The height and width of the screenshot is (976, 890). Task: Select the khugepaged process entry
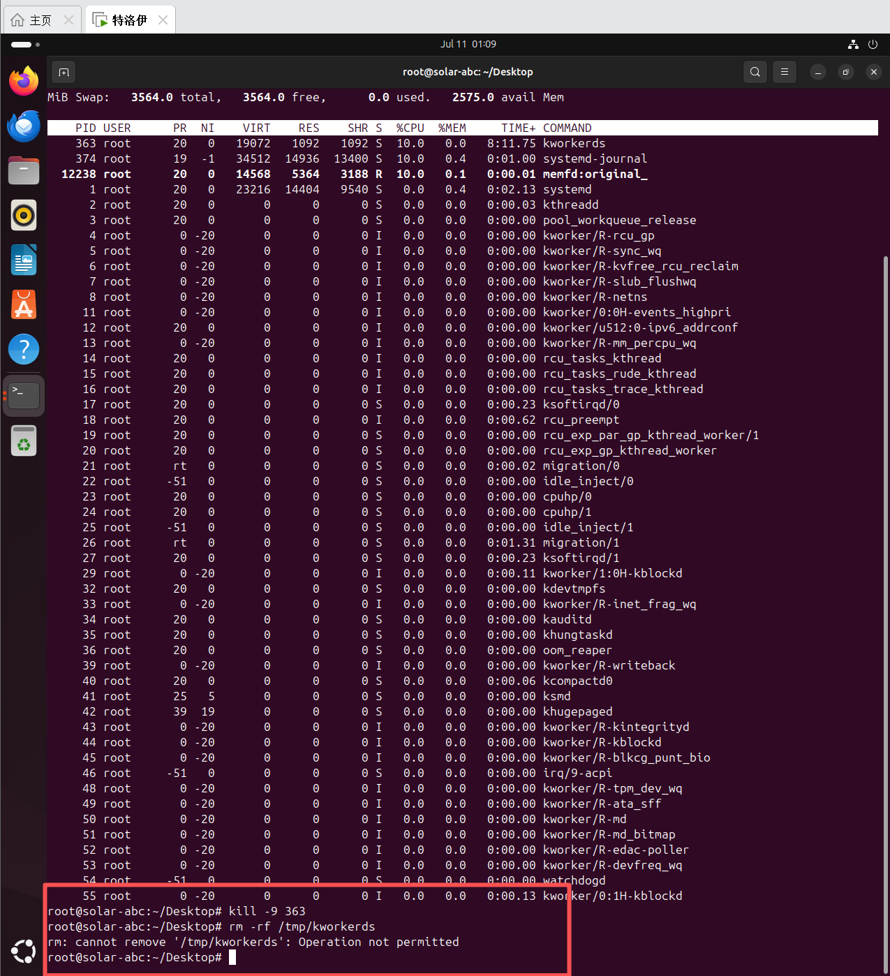point(462,711)
